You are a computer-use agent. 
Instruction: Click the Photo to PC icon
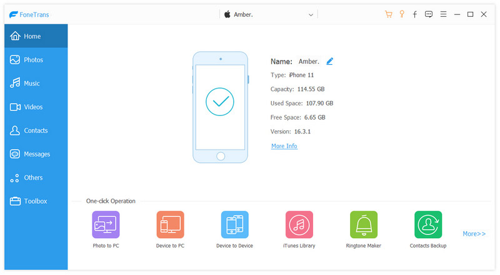[106, 224]
